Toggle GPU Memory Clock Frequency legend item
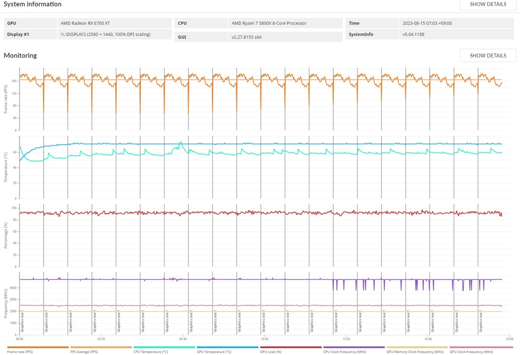 415,351
